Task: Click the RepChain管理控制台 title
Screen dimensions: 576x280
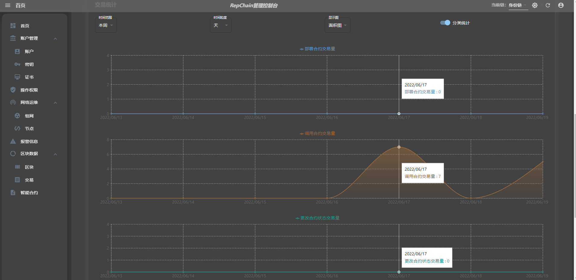Action: pyautogui.click(x=254, y=5)
